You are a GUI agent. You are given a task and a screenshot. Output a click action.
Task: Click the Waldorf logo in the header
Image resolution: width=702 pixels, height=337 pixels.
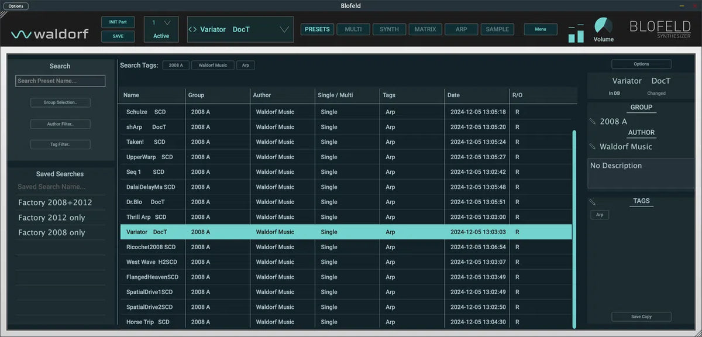(x=50, y=34)
